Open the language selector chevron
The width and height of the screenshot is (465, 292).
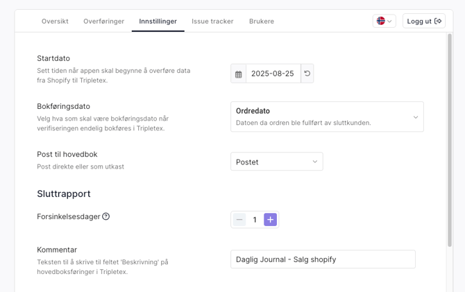(x=390, y=22)
